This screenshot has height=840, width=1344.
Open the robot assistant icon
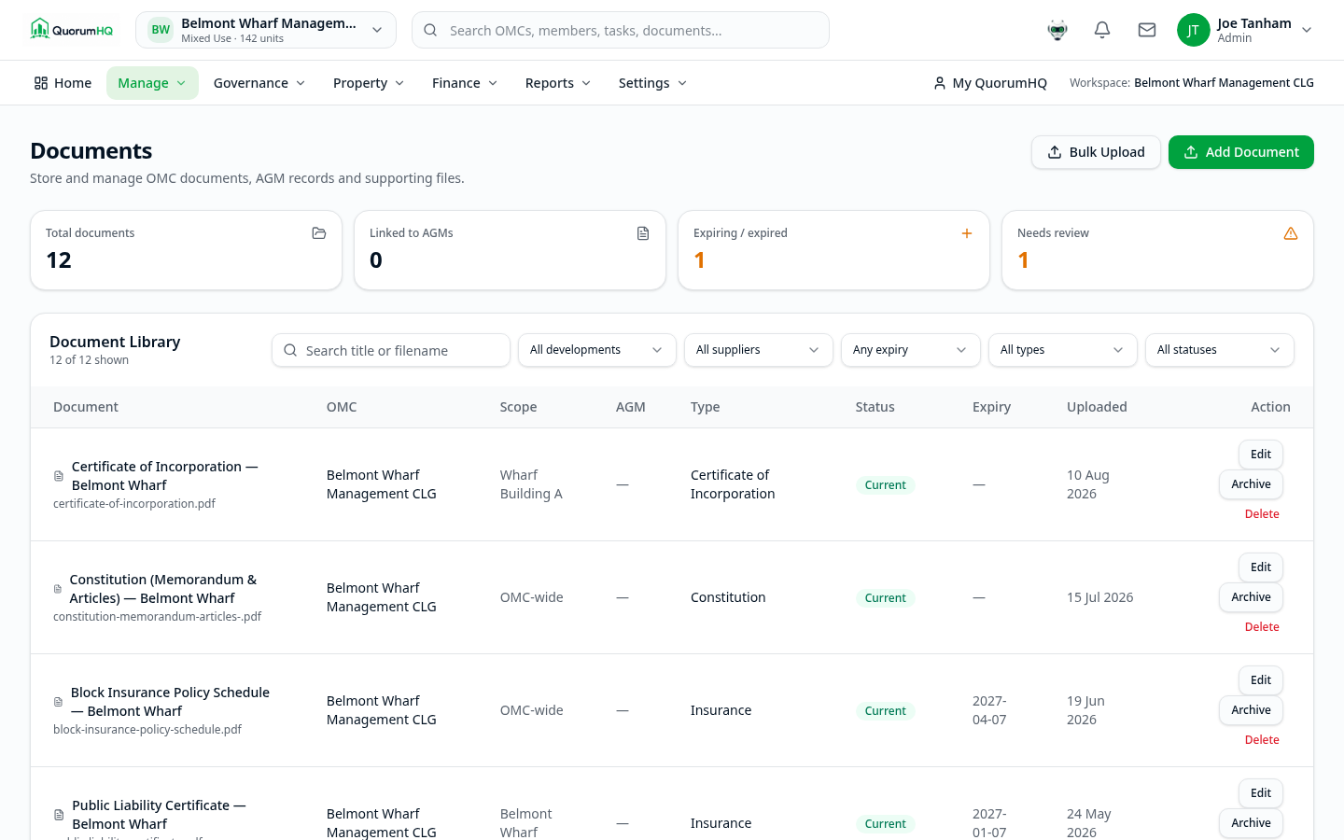tap(1057, 30)
